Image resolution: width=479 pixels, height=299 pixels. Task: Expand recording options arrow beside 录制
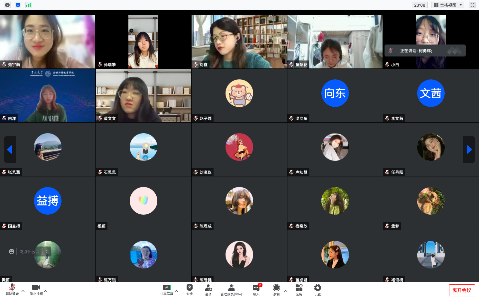click(286, 291)
